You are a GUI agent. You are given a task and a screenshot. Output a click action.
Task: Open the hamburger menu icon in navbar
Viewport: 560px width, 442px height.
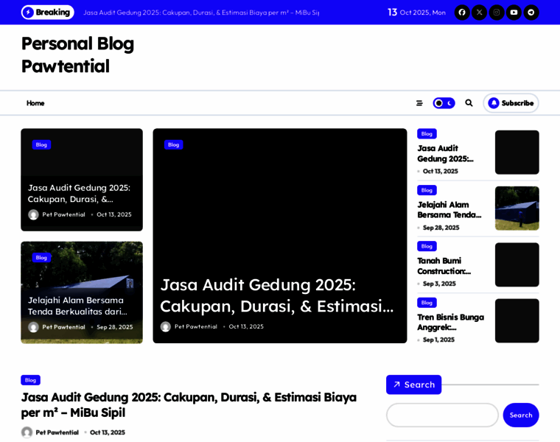coord(419,103)
